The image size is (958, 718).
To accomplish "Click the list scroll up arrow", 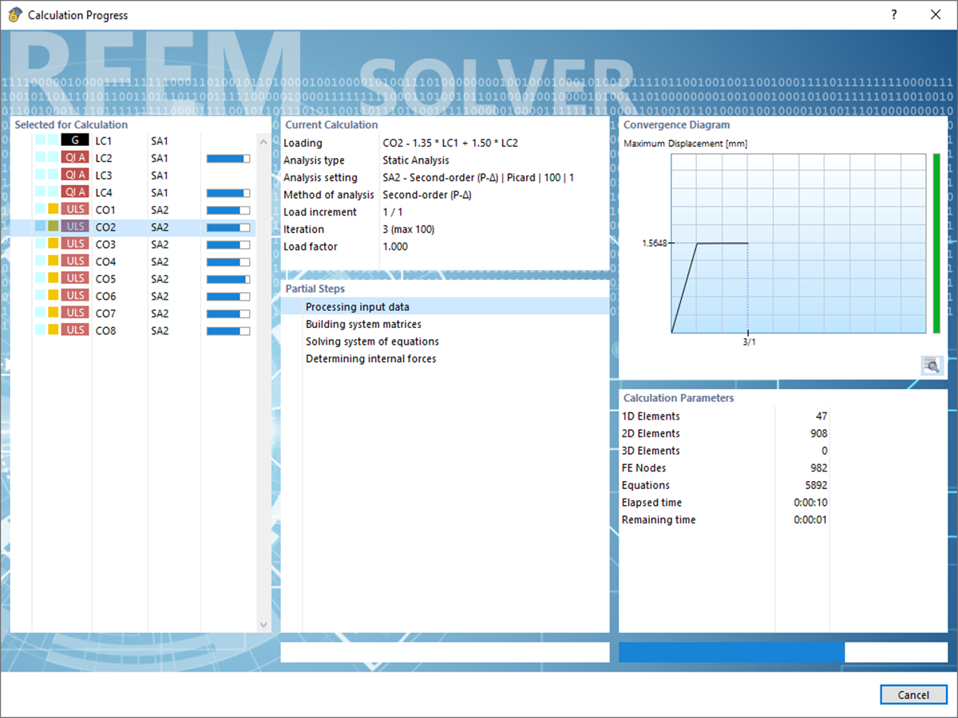I will [264, 140].
